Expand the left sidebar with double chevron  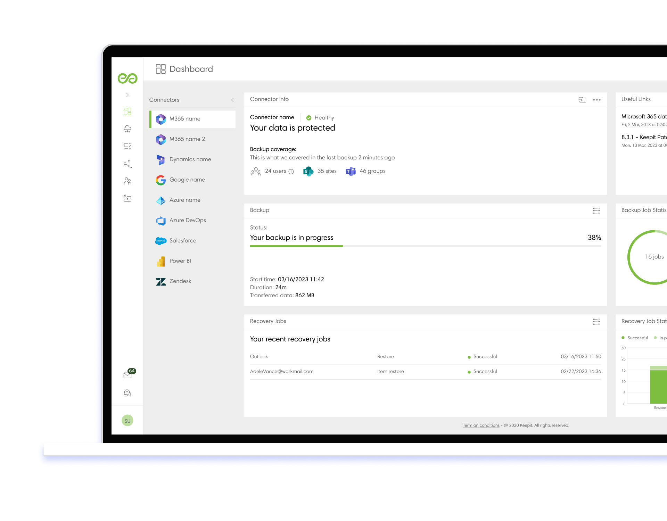pyautogui.click(x=127, y=95)
